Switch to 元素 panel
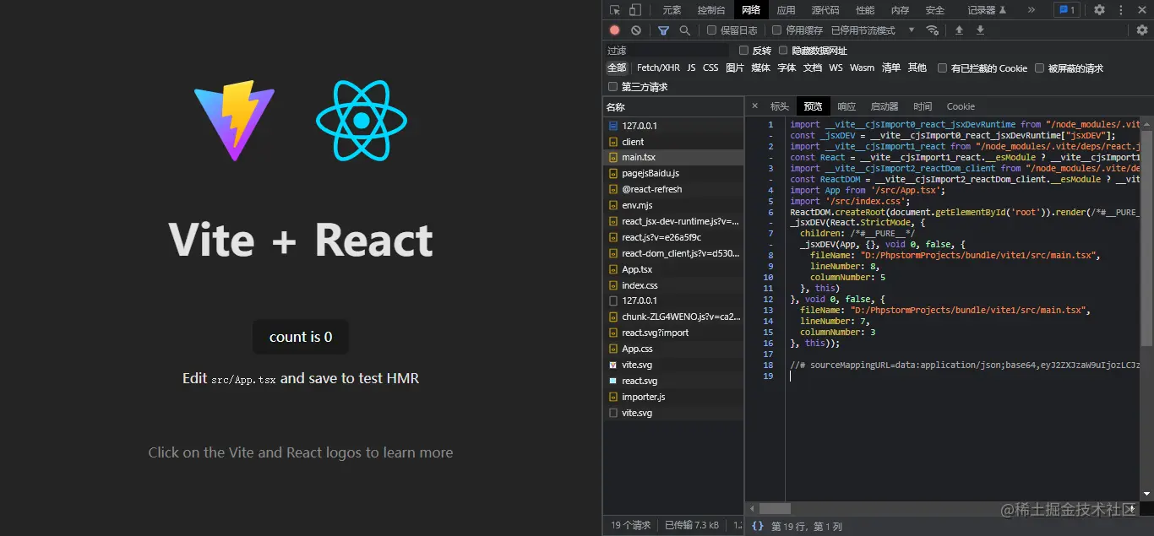 [x=672, y=10]
